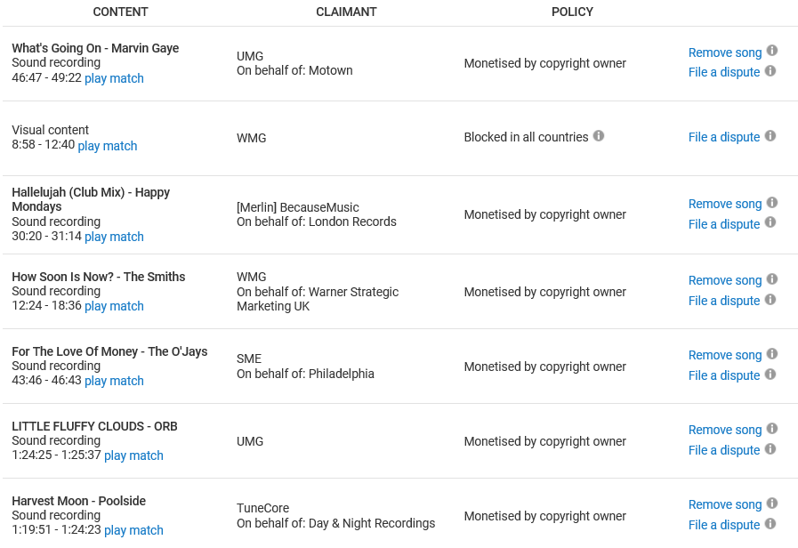Remove song LITTLE FLUFFY CLOUDS
Image resolution: width=798 pixels, height=548 pixels.
[725, 430]
